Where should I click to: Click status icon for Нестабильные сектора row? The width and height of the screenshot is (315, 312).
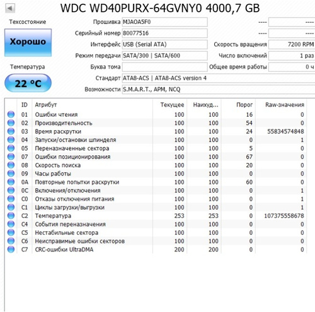(11, 232)
